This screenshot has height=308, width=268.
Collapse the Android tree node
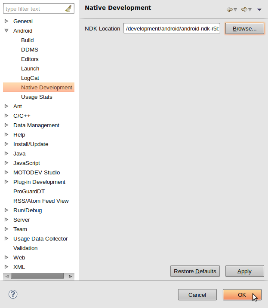tap(6, 30)
